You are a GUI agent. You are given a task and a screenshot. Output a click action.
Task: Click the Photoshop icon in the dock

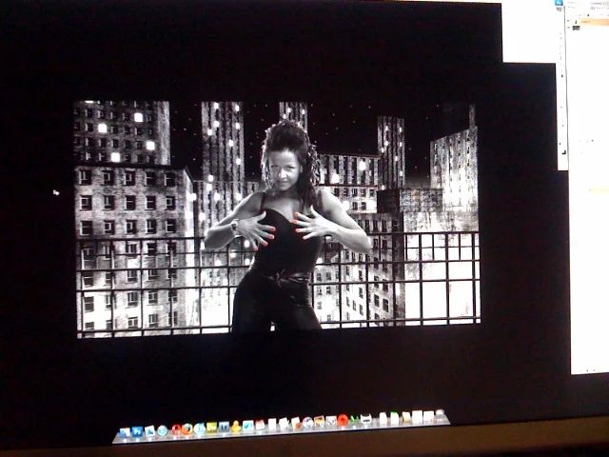pos(137,431)
